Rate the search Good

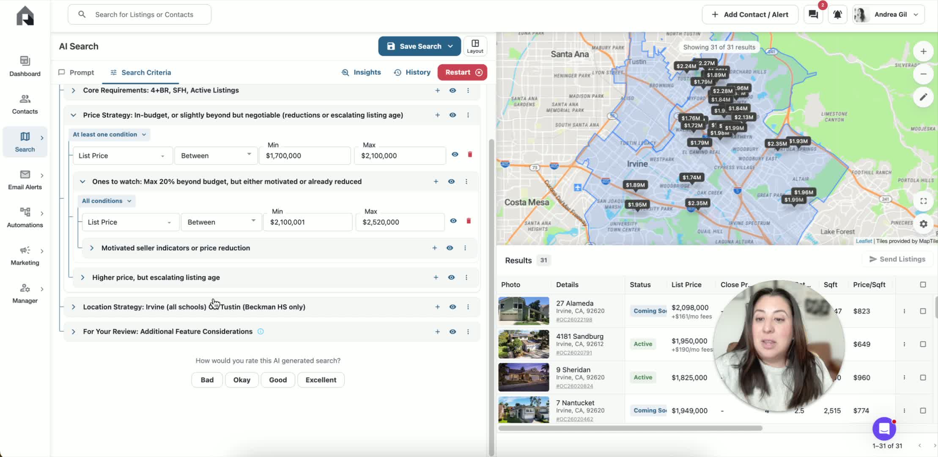[x=278, y=380]
